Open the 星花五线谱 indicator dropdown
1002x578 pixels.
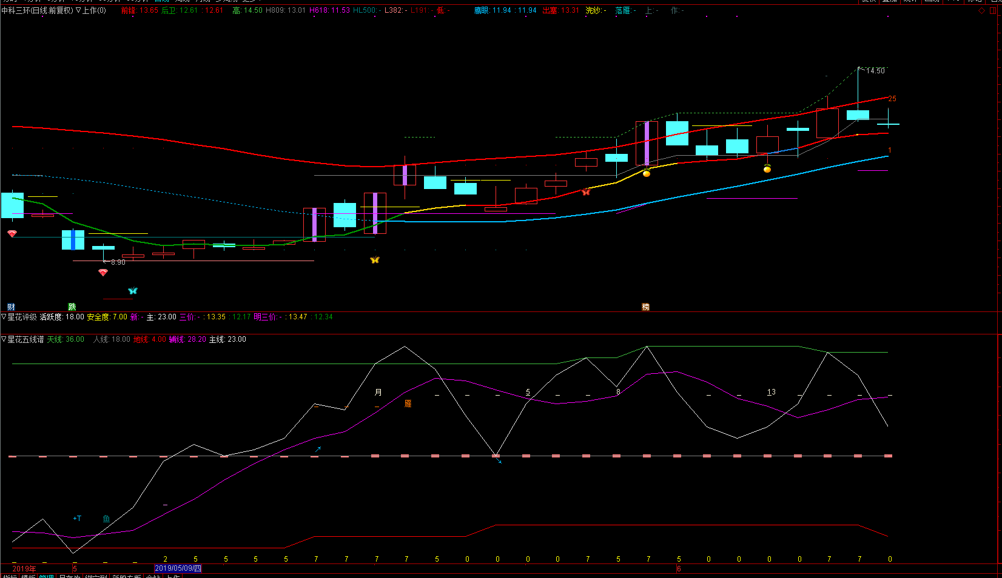4,339
